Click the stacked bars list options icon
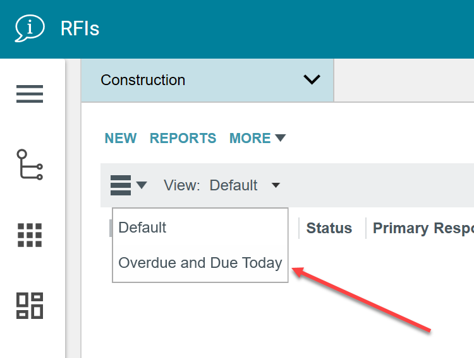 (121, 185)
